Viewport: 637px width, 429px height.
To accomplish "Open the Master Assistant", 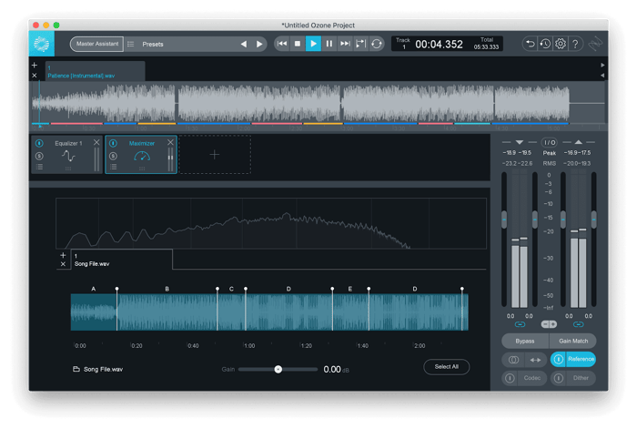I will pos(97,44).
